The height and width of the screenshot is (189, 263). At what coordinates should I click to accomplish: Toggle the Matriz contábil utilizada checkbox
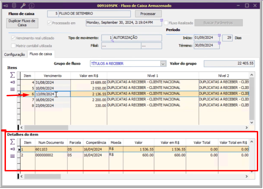coord(13,46)
